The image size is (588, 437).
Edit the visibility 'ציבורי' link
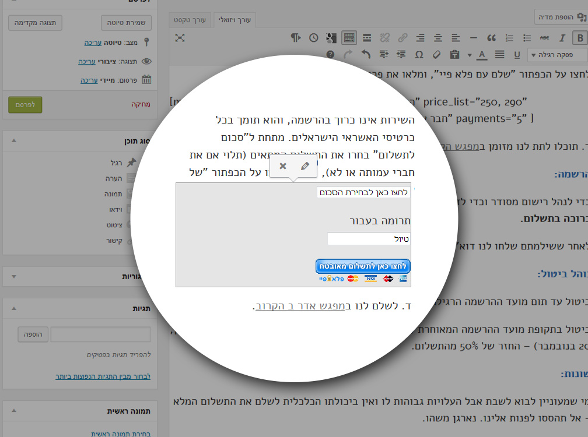point(86,61)
